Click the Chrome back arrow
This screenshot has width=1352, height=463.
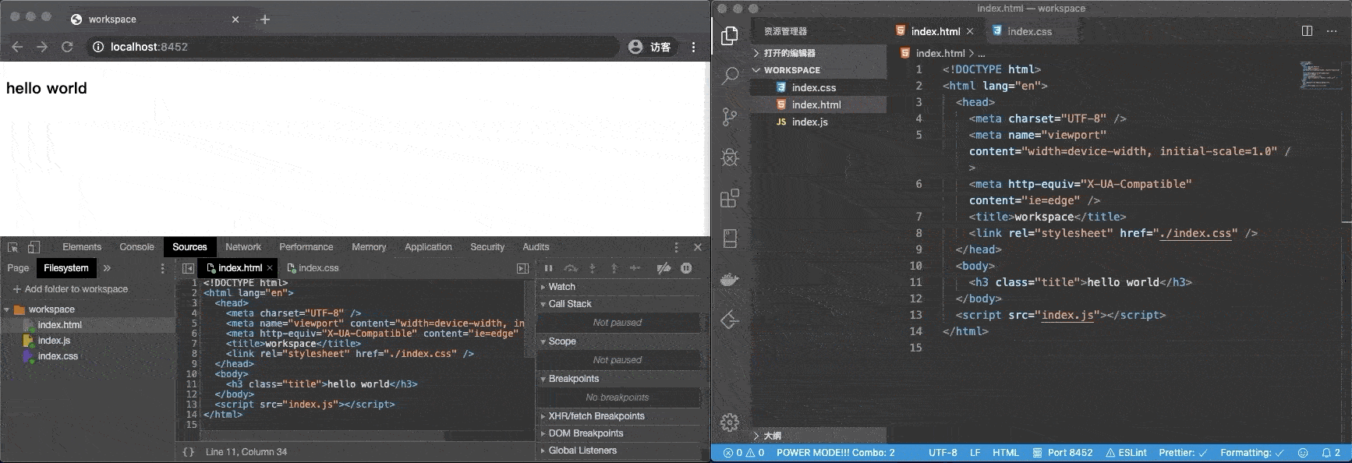[x=17, y=47]
